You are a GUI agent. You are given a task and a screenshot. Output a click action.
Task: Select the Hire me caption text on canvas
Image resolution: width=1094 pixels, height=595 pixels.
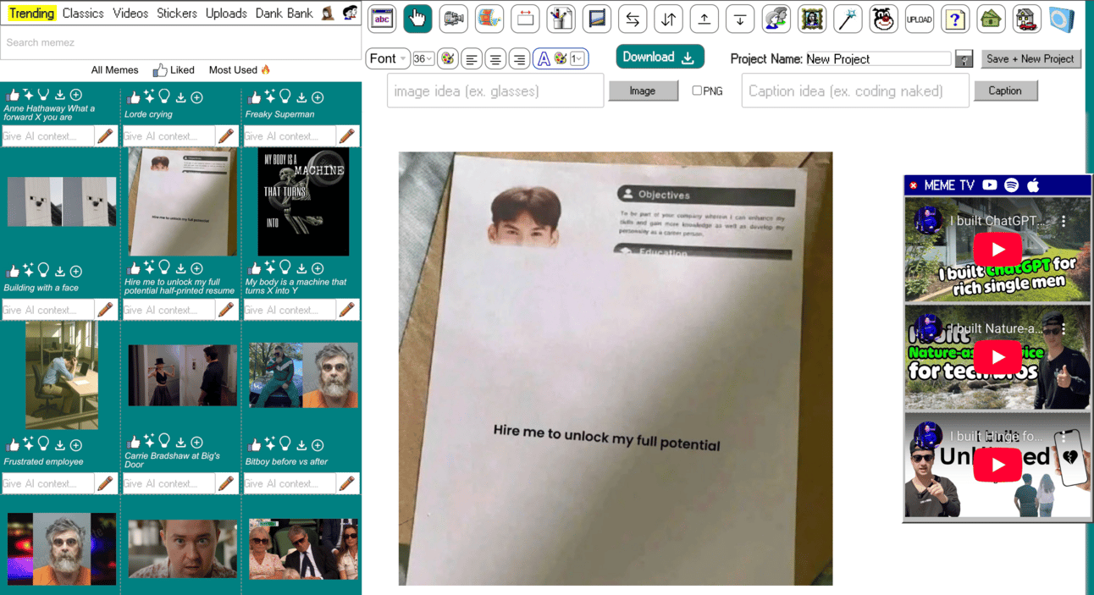point(606,438)
